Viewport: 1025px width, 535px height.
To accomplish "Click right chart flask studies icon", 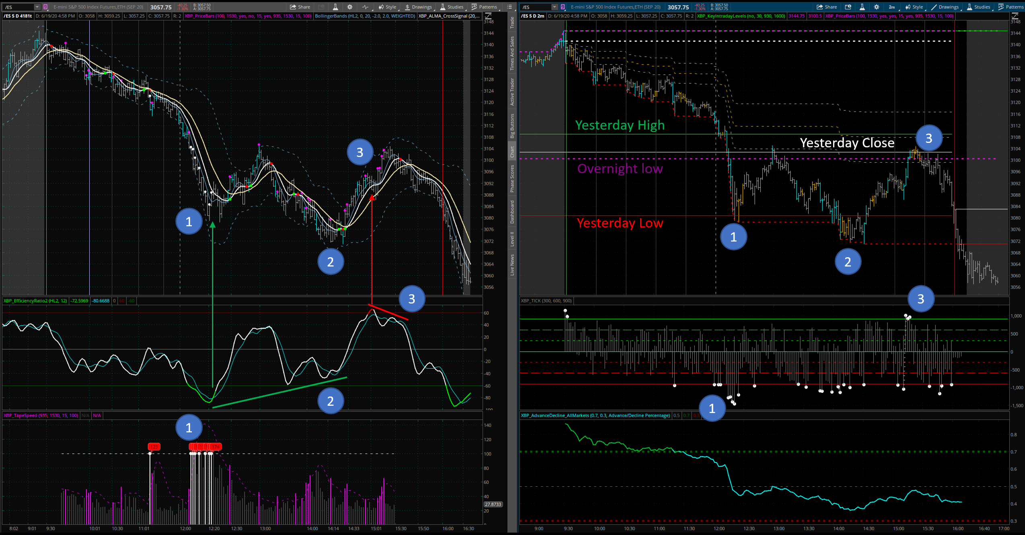I will 862,7.
